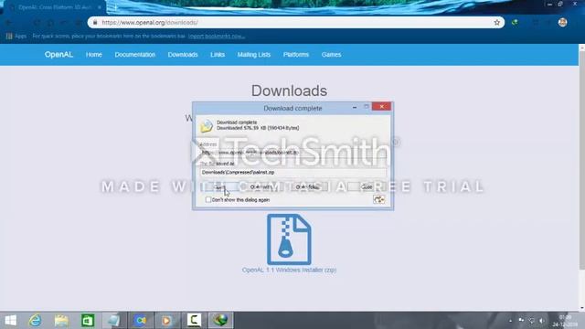Open the Games menu item
The width and height of the screenshot is (585, 329).
click(331, 55)
